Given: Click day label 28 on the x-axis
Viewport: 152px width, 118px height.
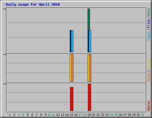Looking at the screenshot, I should point(129,115).
